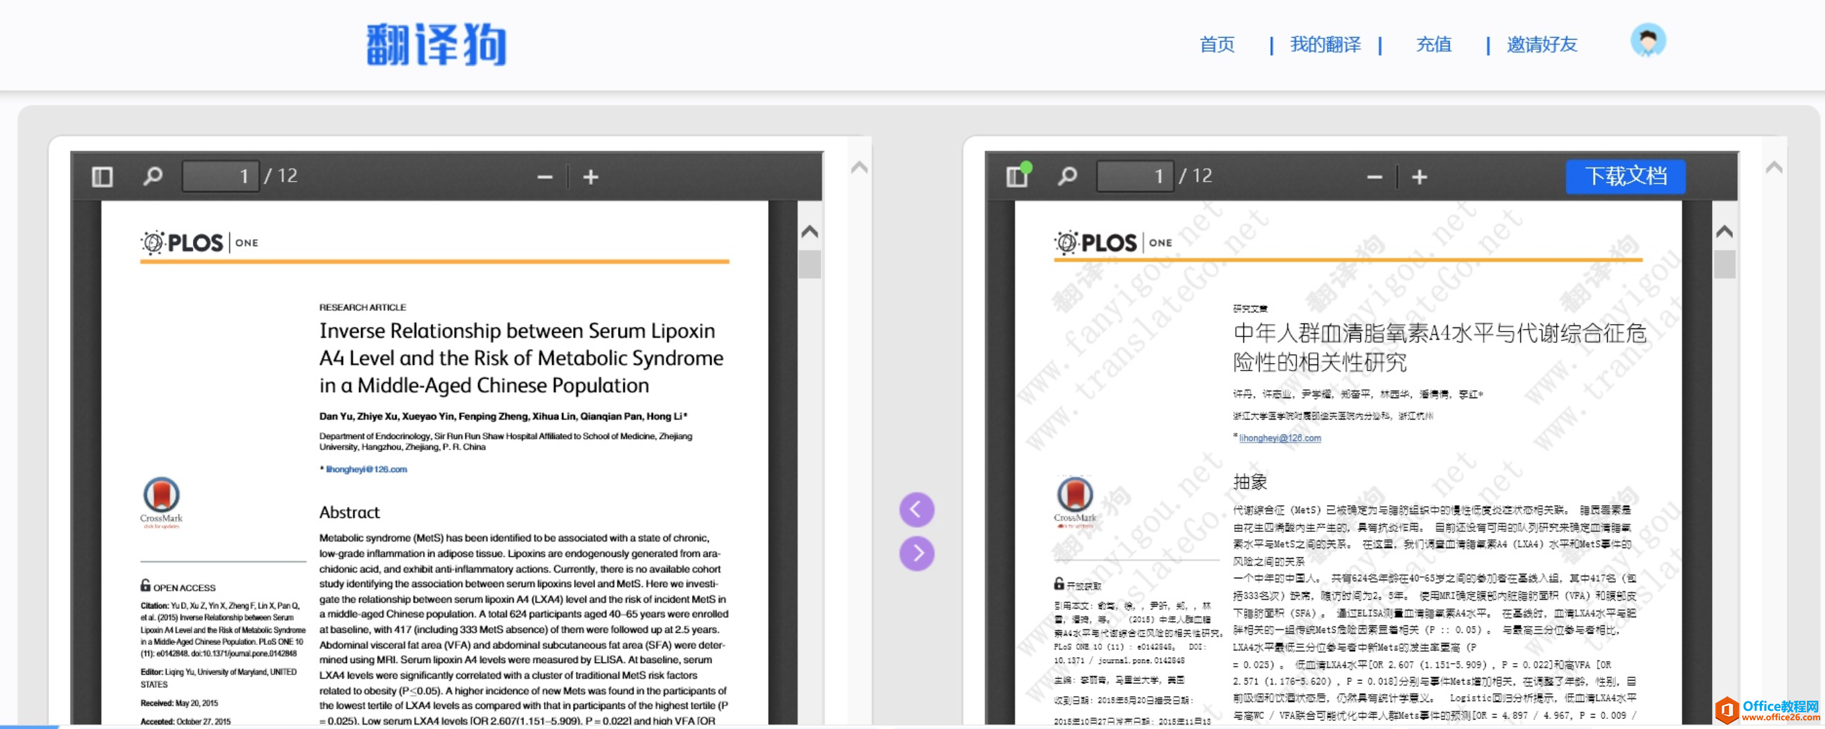Image resolution: width=1825 pixels, height=729 pixels.
Task: Go to previous page with purple arrow
Action: point(917,509)
